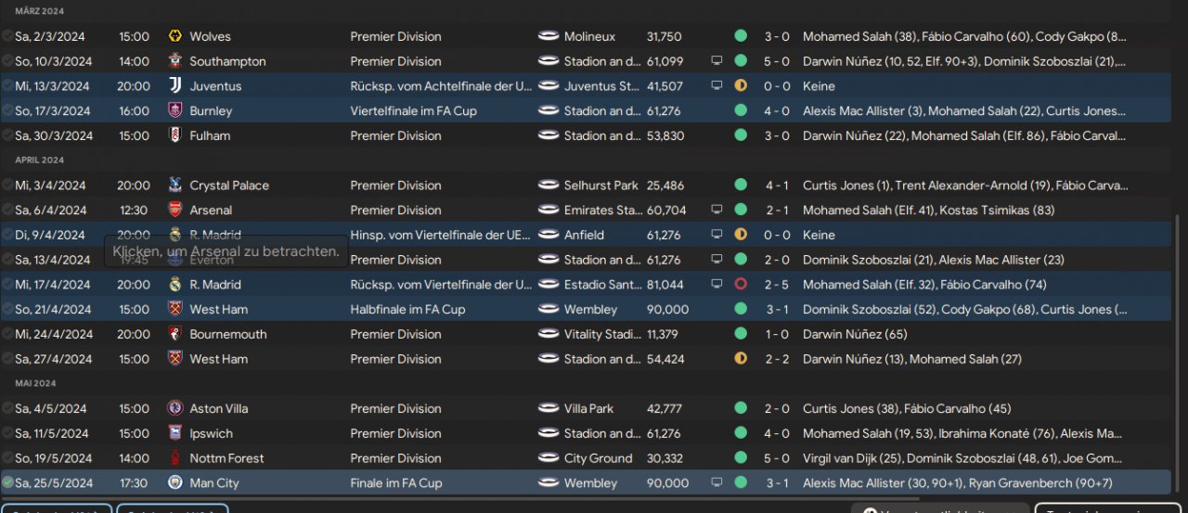
Task: Toggle the checkmark beside Mi, 24/4/2024
Action: pos(8,335)
